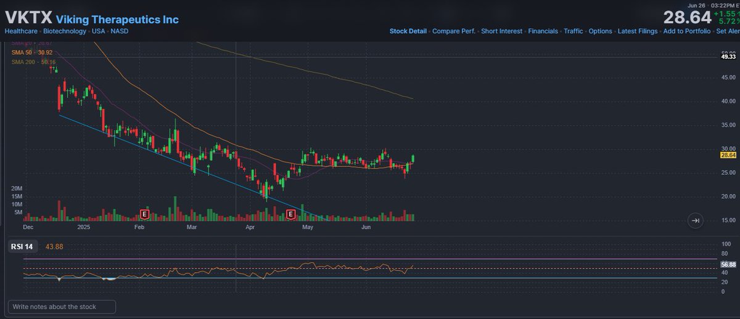Open the Options chain link

click(601, 31)
